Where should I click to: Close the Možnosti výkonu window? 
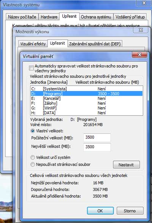[x=141, y=30]
